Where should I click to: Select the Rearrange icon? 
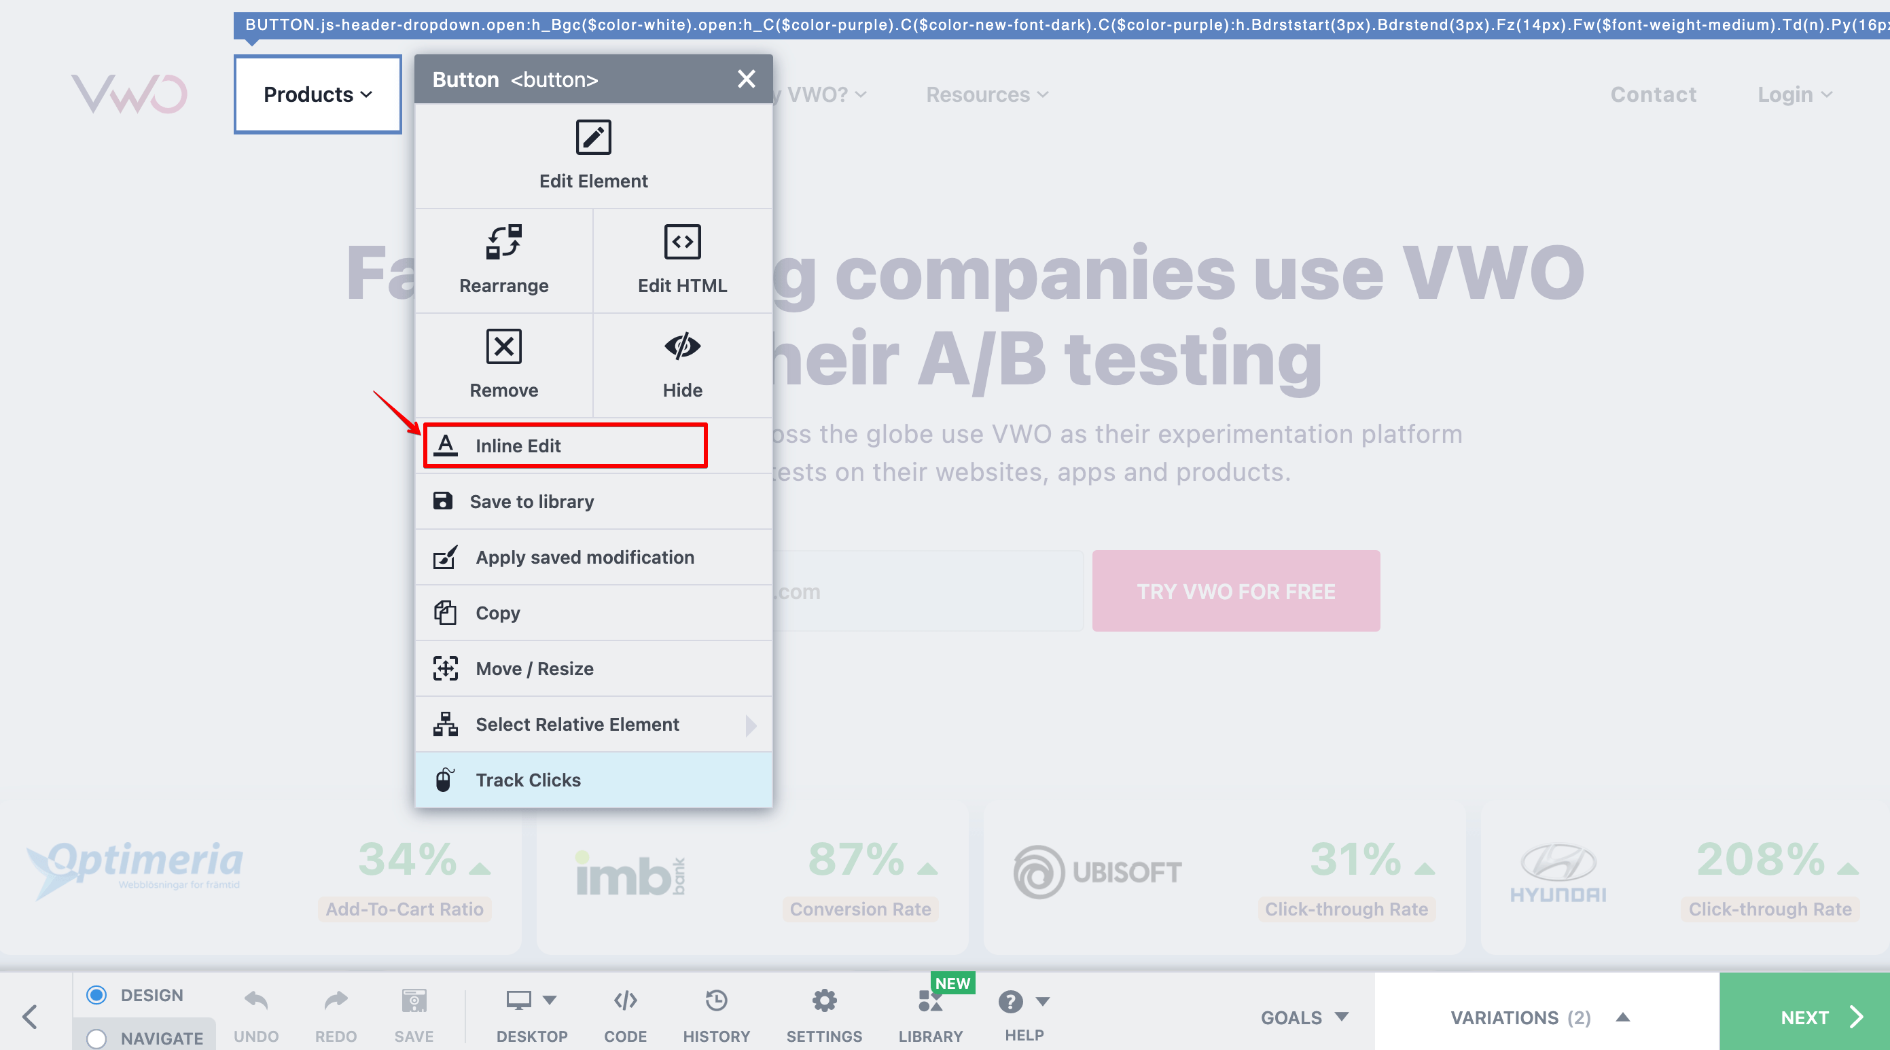tap(503, 242)
